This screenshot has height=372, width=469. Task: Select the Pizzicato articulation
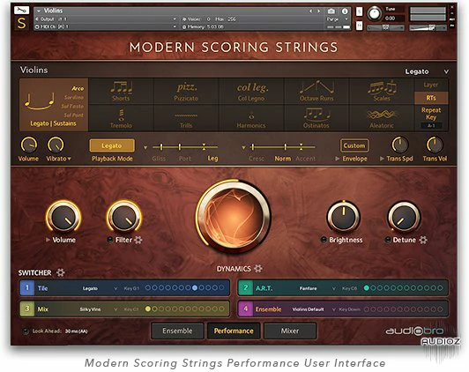[x=186, y=92]
